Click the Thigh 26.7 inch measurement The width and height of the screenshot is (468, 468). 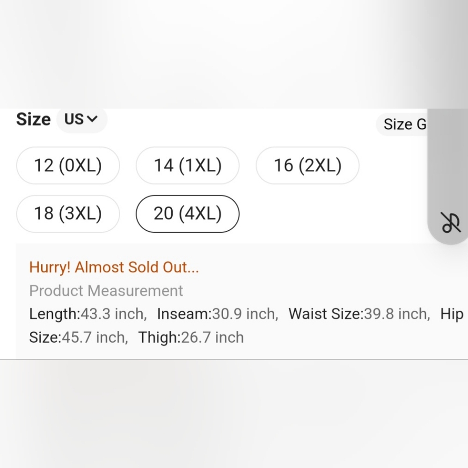[x=191, y=337]
